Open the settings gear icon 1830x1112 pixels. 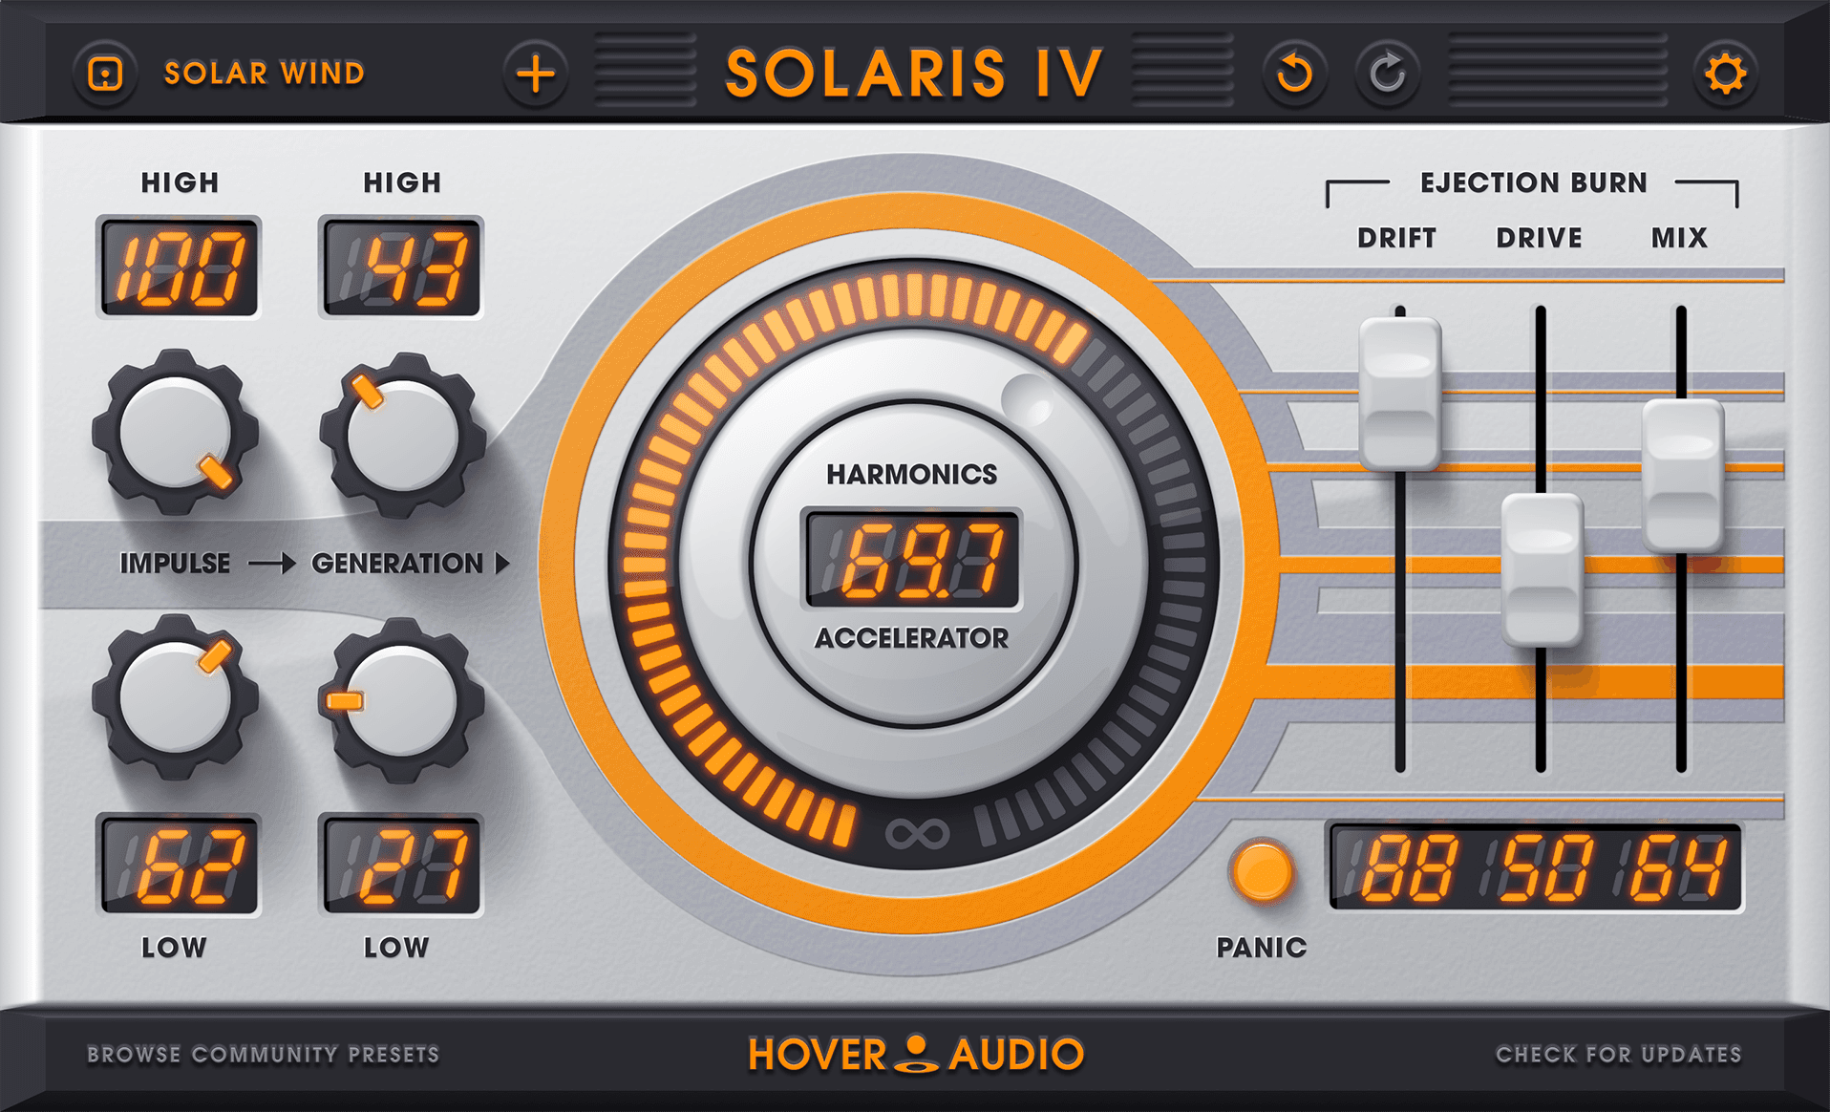[1725, 73]
